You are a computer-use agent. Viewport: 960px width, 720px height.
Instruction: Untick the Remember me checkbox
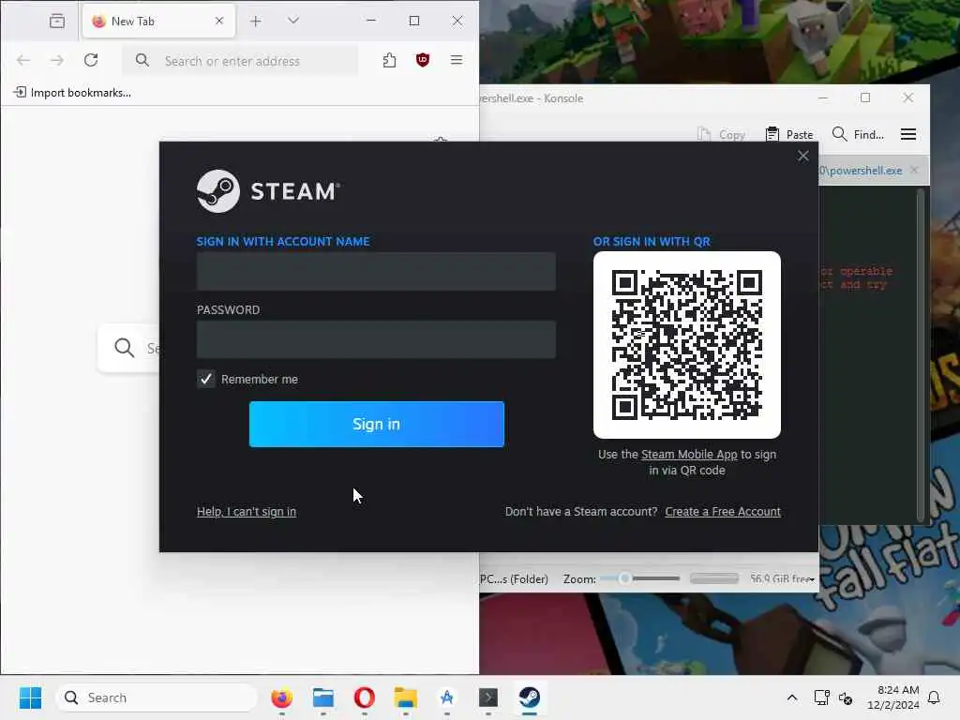(205, 379)
